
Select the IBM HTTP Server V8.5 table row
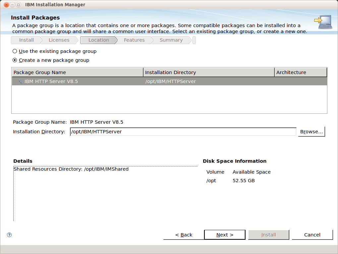pos(169,81)
